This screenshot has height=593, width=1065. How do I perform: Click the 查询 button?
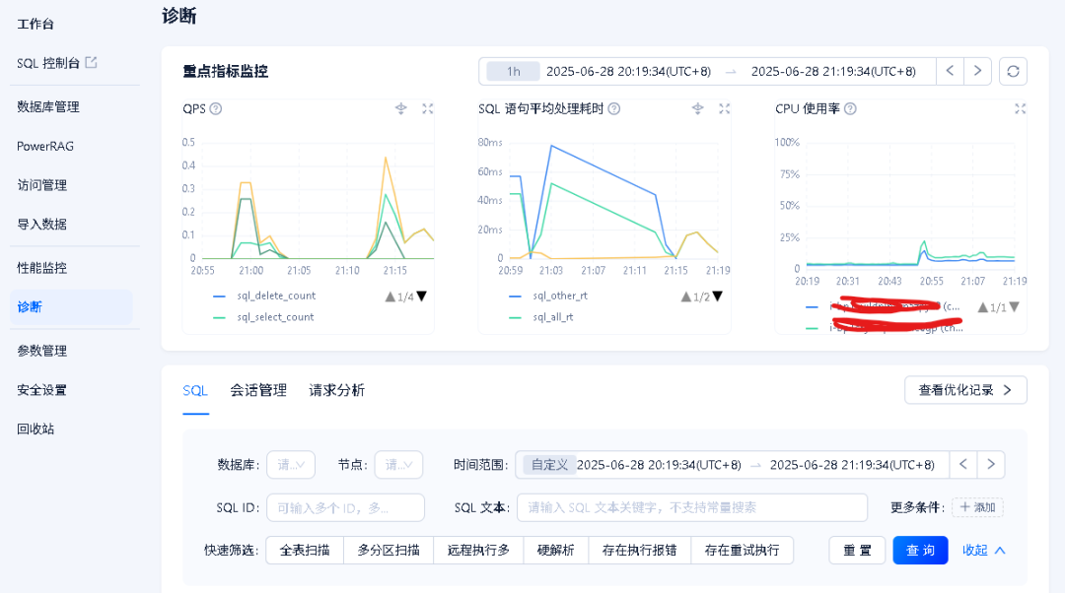coord(920,551)
